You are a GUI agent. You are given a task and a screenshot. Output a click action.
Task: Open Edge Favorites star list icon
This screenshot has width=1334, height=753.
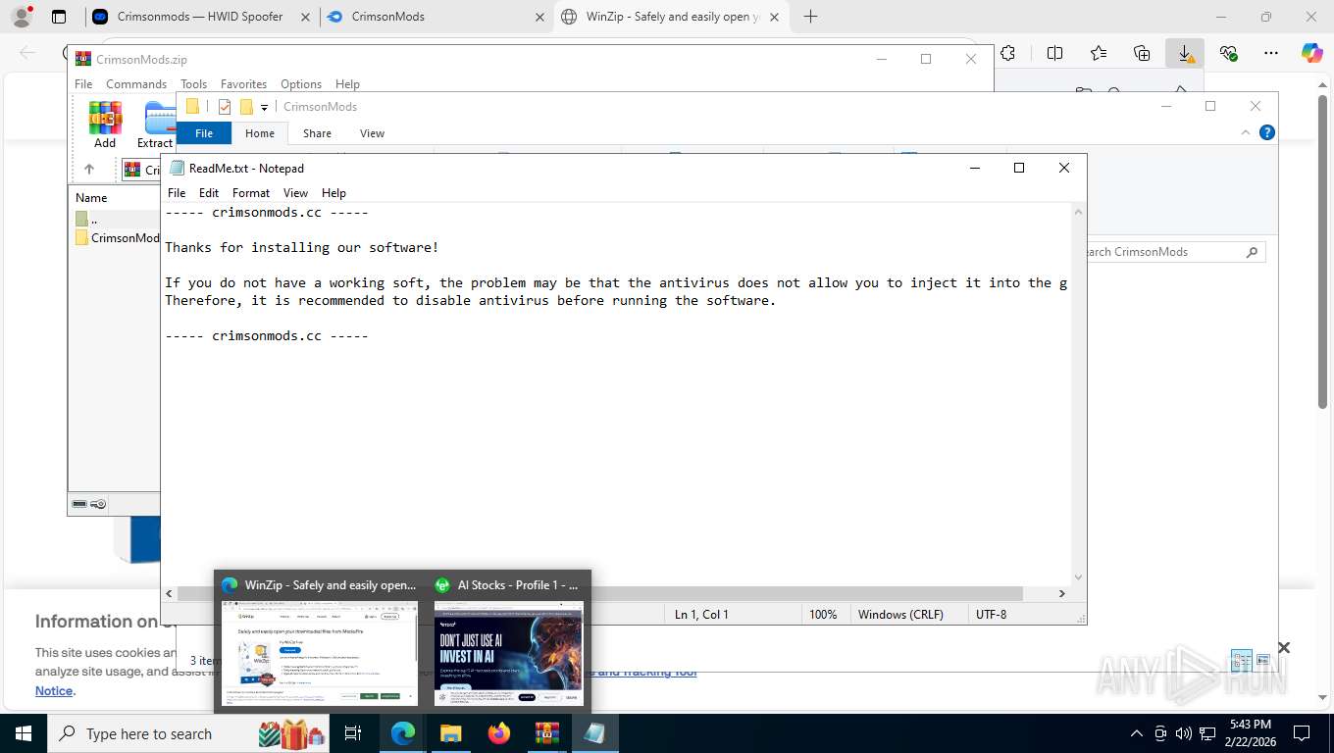tap(1098, 53)
